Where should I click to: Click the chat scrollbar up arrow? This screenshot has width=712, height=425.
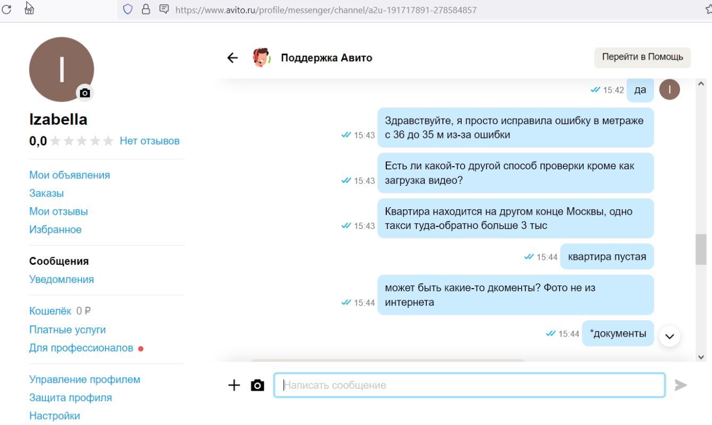tap(701, 83)
